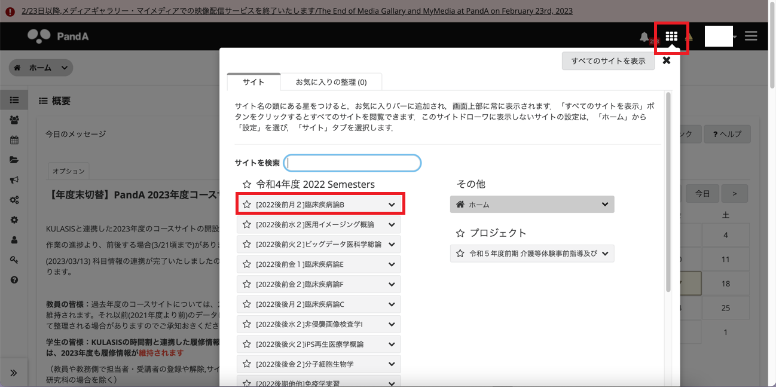Open the media service termination announcement link
Screen dimensions: 776x387
[x=297, y=11]
